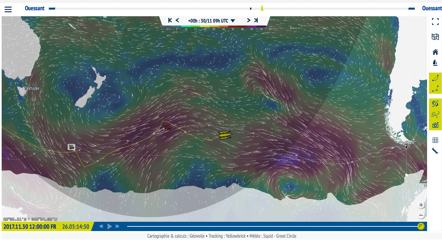This screenshot has height=240, width=442.
Task: Click the red reference boat marker on map
Action: tap(167, 127)
